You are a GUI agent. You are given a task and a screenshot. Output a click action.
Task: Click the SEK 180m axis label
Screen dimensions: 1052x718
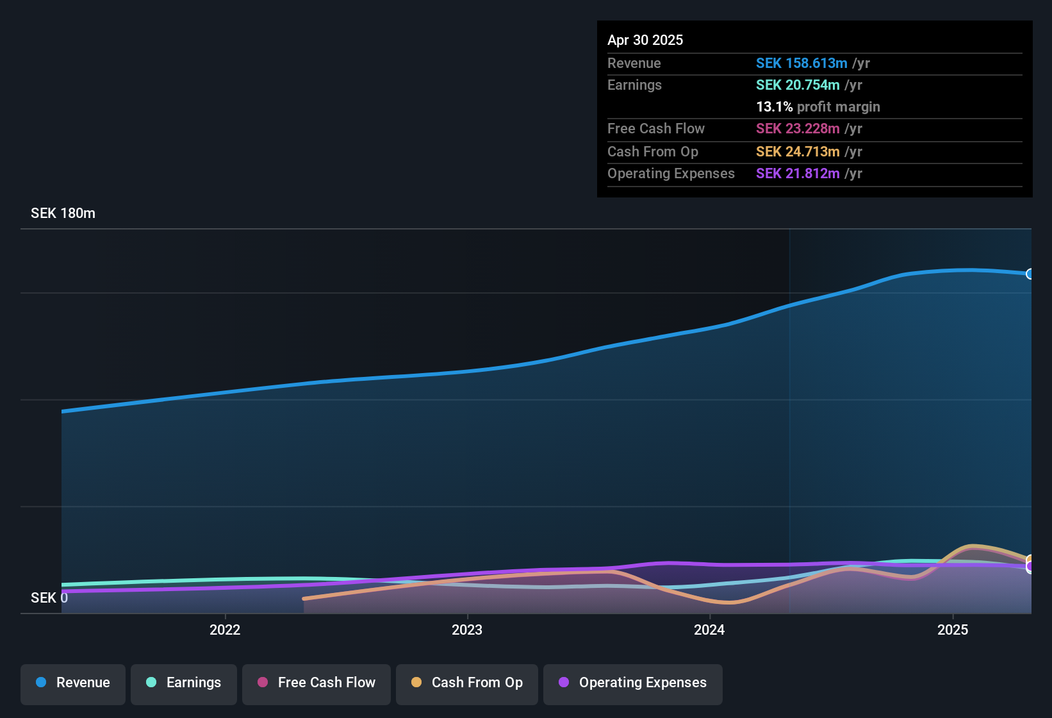click(x=63, y=213)
